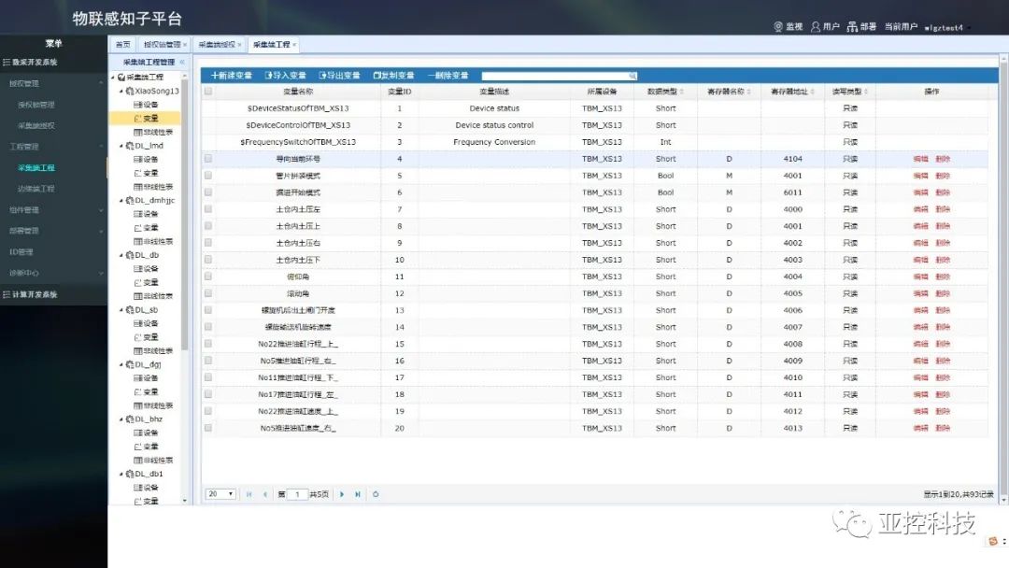Viewport: 1009px width, 568px height.
Task: Open the page size dropdown showing 20
Action: 220,494
